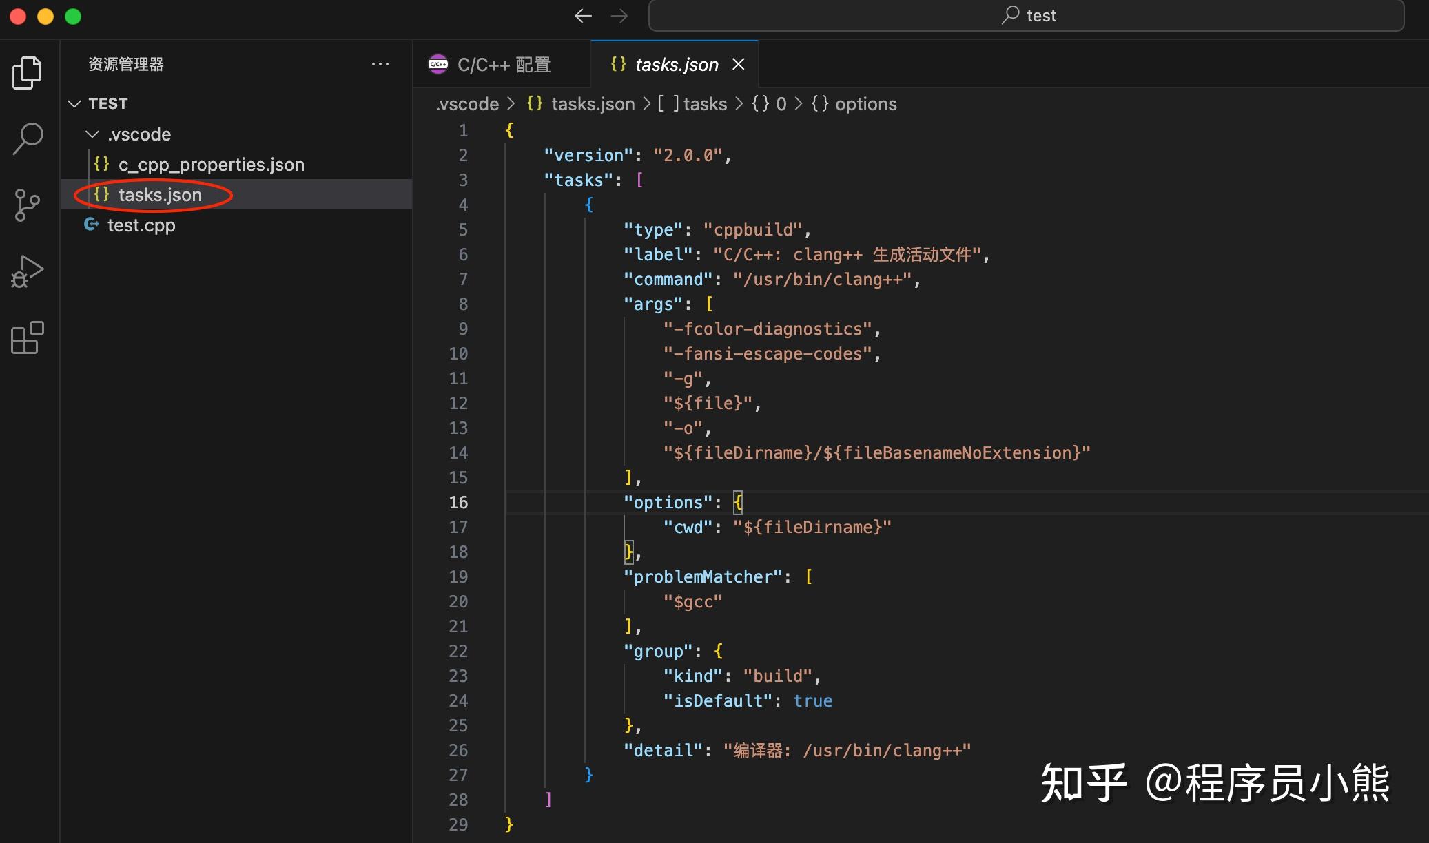Open the Run and Debug view

[27, 271]
